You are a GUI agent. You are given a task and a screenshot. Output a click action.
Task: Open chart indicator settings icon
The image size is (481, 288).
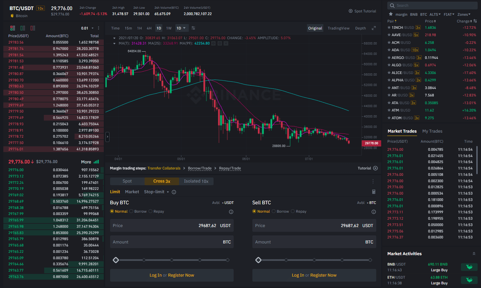[x=193, y=28]
